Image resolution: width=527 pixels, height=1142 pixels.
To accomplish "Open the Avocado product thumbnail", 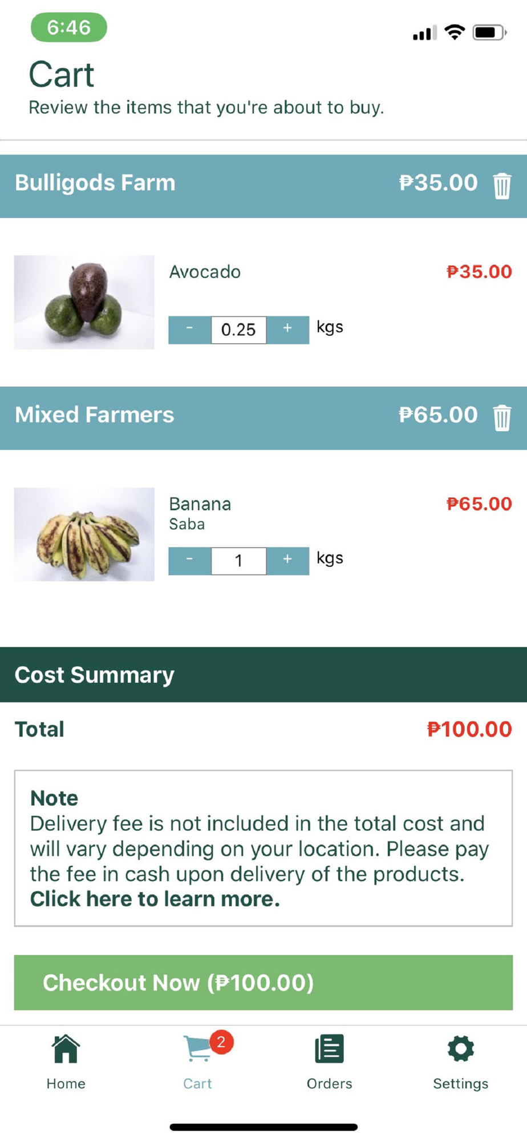I will 84,302.
